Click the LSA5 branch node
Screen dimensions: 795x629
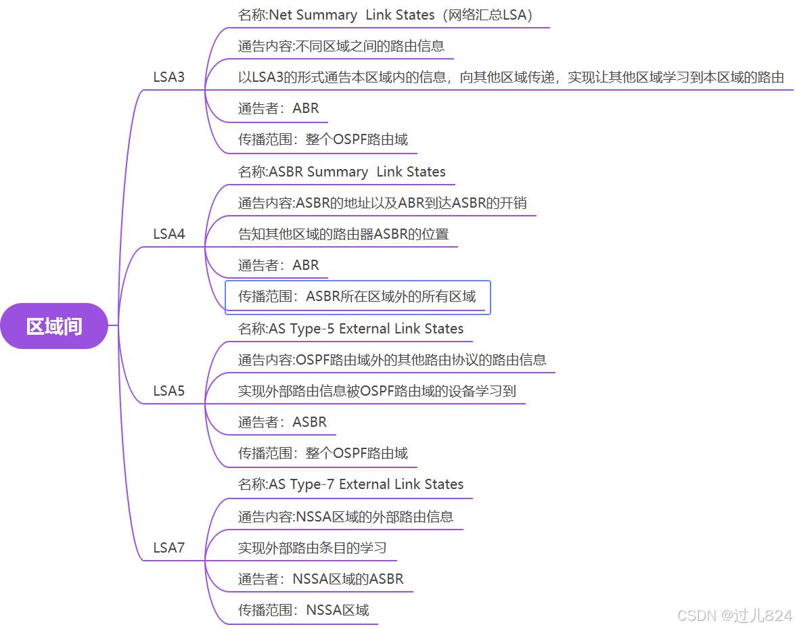[168, 391]
